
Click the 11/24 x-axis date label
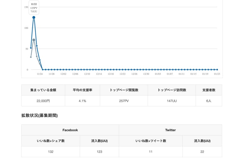click(x=40, y=74)
